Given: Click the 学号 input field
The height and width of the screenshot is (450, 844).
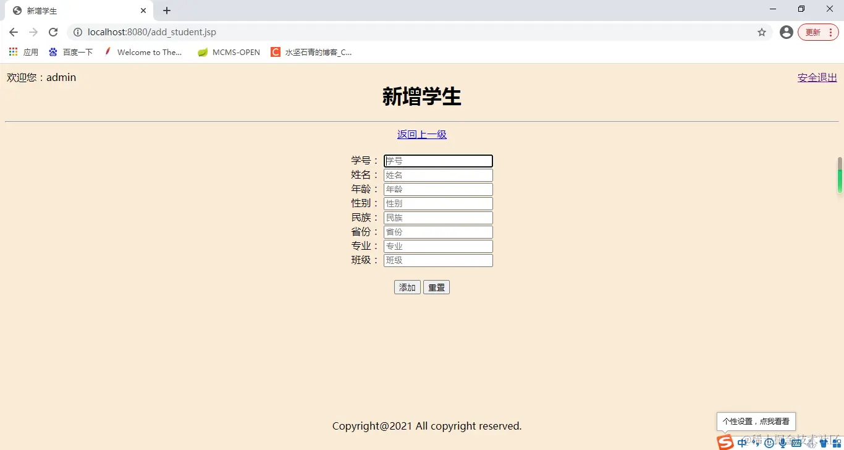Looking at the screenshot, I should coord(438,161).
